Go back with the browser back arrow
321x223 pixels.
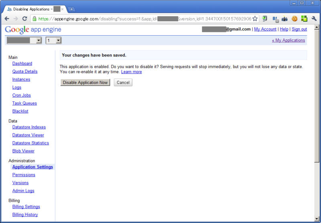7,18
